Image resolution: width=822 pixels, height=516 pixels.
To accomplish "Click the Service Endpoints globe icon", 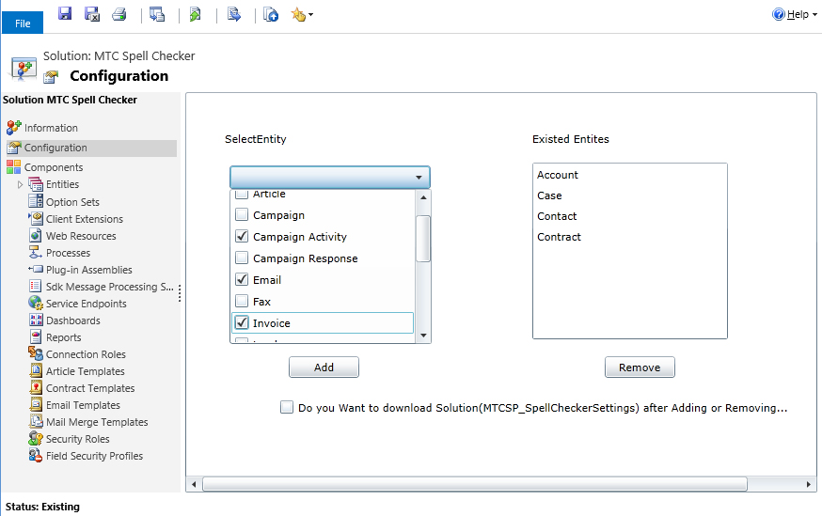I will (x=36, y=304).
